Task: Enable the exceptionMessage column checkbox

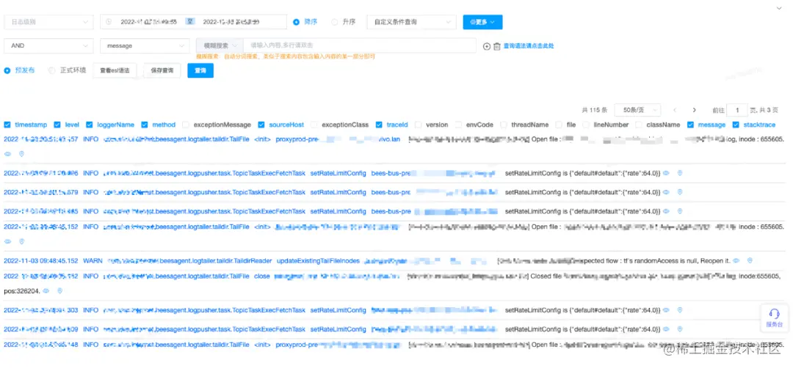Action: (186, 125)
